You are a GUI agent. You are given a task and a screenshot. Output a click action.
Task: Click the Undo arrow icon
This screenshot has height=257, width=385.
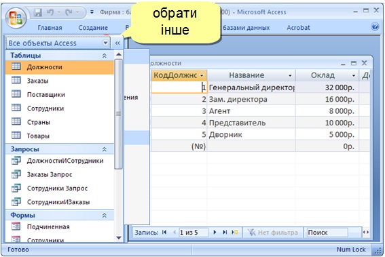pos(50,12)
